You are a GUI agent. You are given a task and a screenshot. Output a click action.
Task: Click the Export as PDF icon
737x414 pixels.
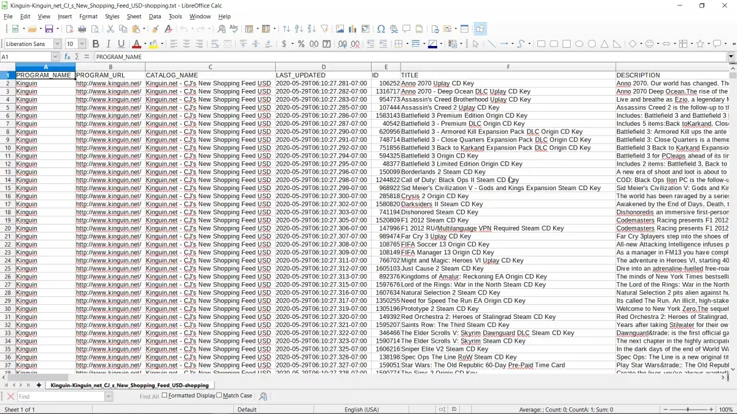click(69, 29)
